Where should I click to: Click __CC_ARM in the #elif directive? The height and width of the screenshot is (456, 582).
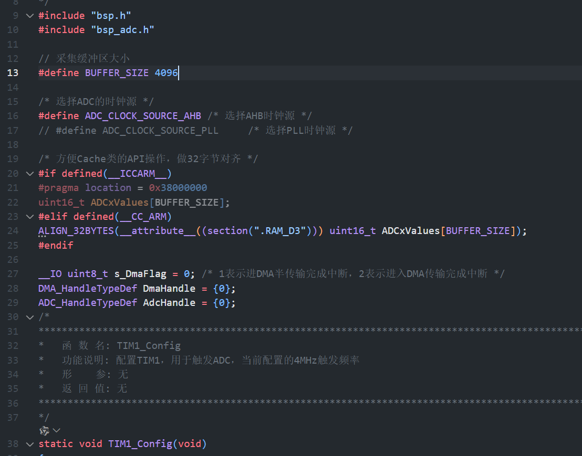point(143,217)
